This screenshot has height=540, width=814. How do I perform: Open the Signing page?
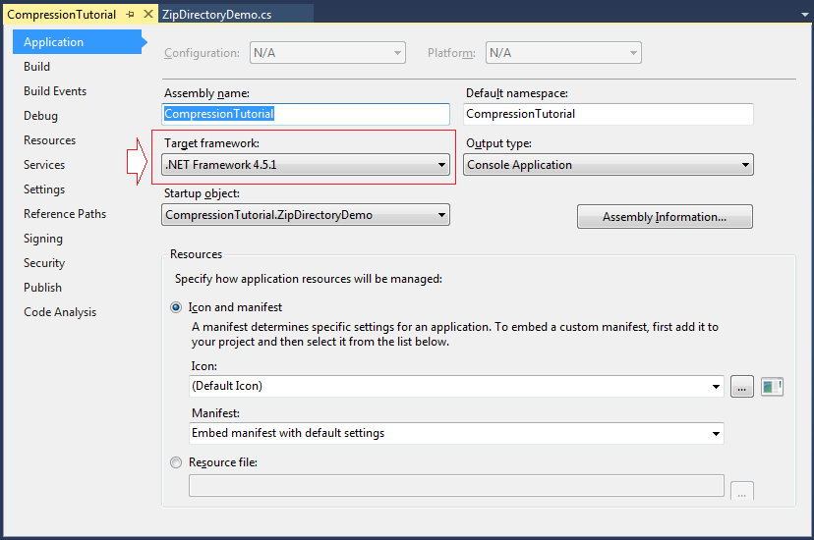click(43, 239)
